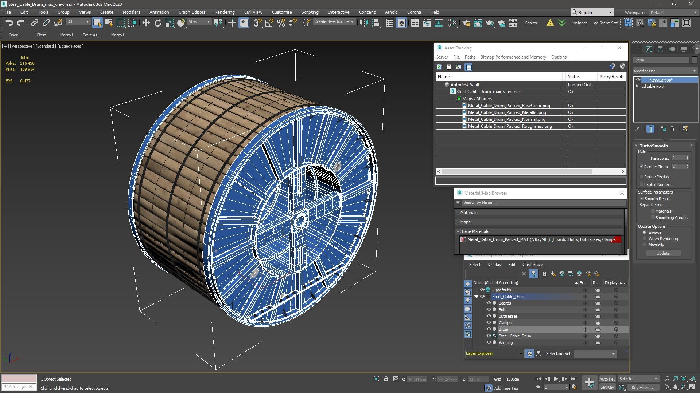Image resolution: width=700 pixels, height=393 pixels.
Task: Click the Undo arrow icon
Action: (9, 23)
